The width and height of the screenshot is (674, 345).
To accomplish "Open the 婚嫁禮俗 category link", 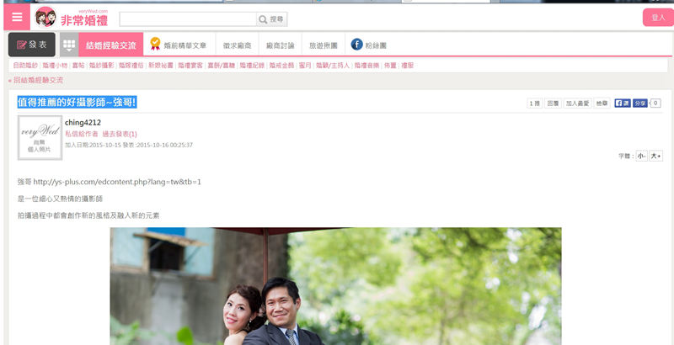I will pyautogui.click(x=131, y=66).
